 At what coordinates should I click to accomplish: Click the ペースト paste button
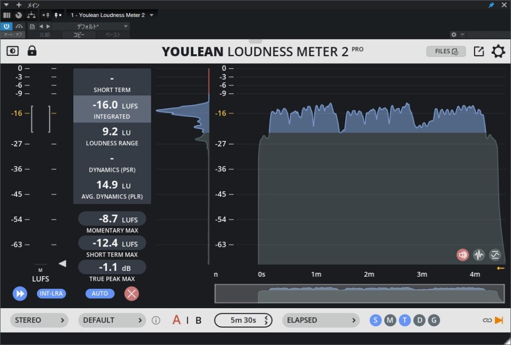113,35
